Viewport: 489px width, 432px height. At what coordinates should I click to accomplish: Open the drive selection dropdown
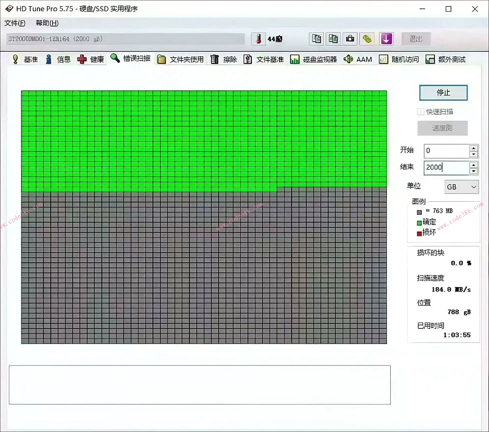[x=125, y=39]
